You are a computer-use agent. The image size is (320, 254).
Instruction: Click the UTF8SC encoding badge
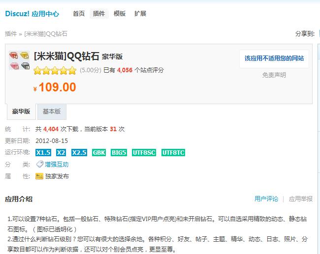click(144, 153)
